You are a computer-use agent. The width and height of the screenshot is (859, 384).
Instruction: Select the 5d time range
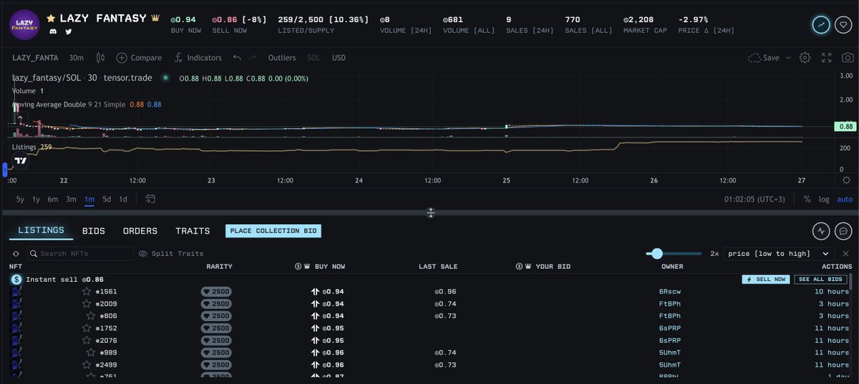pyautogui.click(x=107, y=200)
